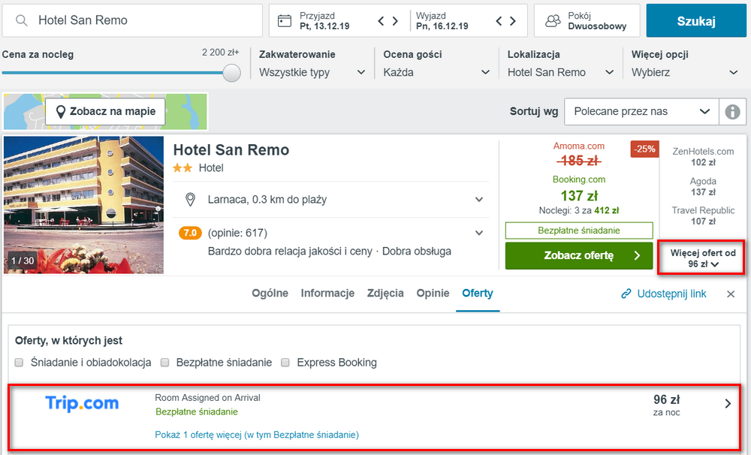Advance departure date with next arrow
This screenshot has height=455, width=751.
(x=513, y=21)
